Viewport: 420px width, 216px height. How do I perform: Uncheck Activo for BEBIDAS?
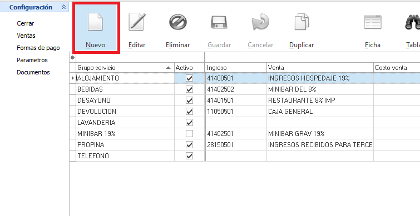click(x=189, y=89)
